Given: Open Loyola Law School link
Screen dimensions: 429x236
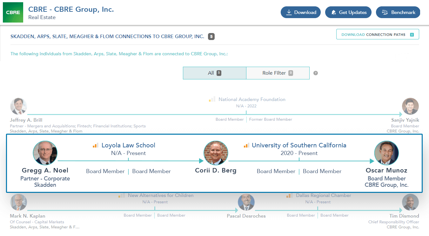Looking at the screenshot, I should 128,145.
